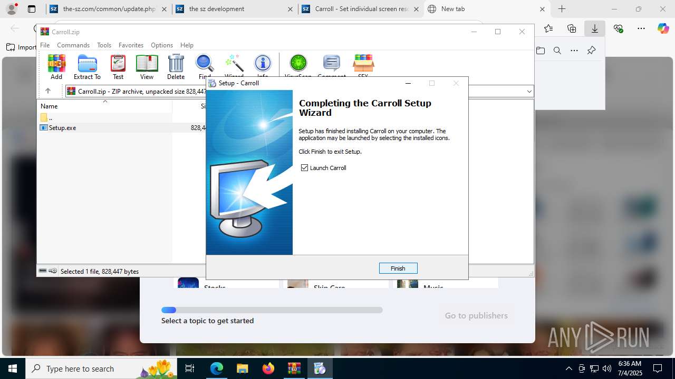The width and height of the screenshot is (675, 379).
Task: Switch to WinRAR on the taskbar
Action: point(294,368)
